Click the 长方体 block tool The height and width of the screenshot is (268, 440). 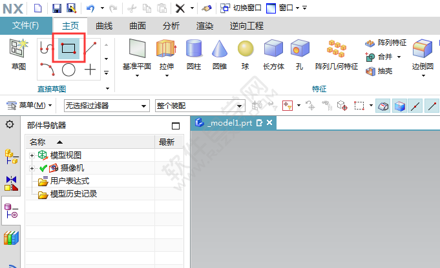(x=273, y=55)
